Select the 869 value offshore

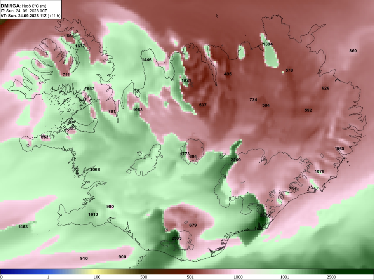point(353,51)
